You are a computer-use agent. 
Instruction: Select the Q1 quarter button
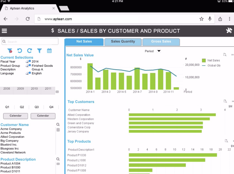[7, 107]
